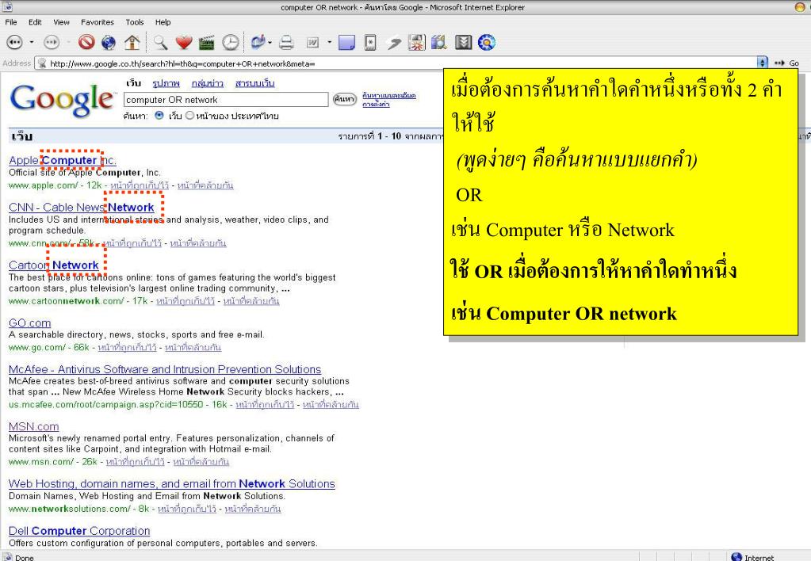
Task: Open History with the clock icon
Action: (x=231, y=43)
